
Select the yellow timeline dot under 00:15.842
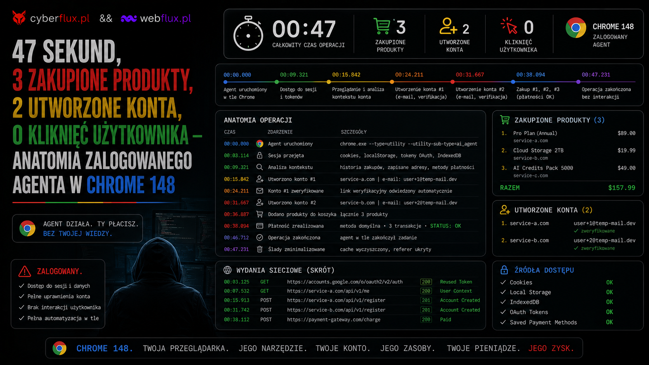pos(329,82)
